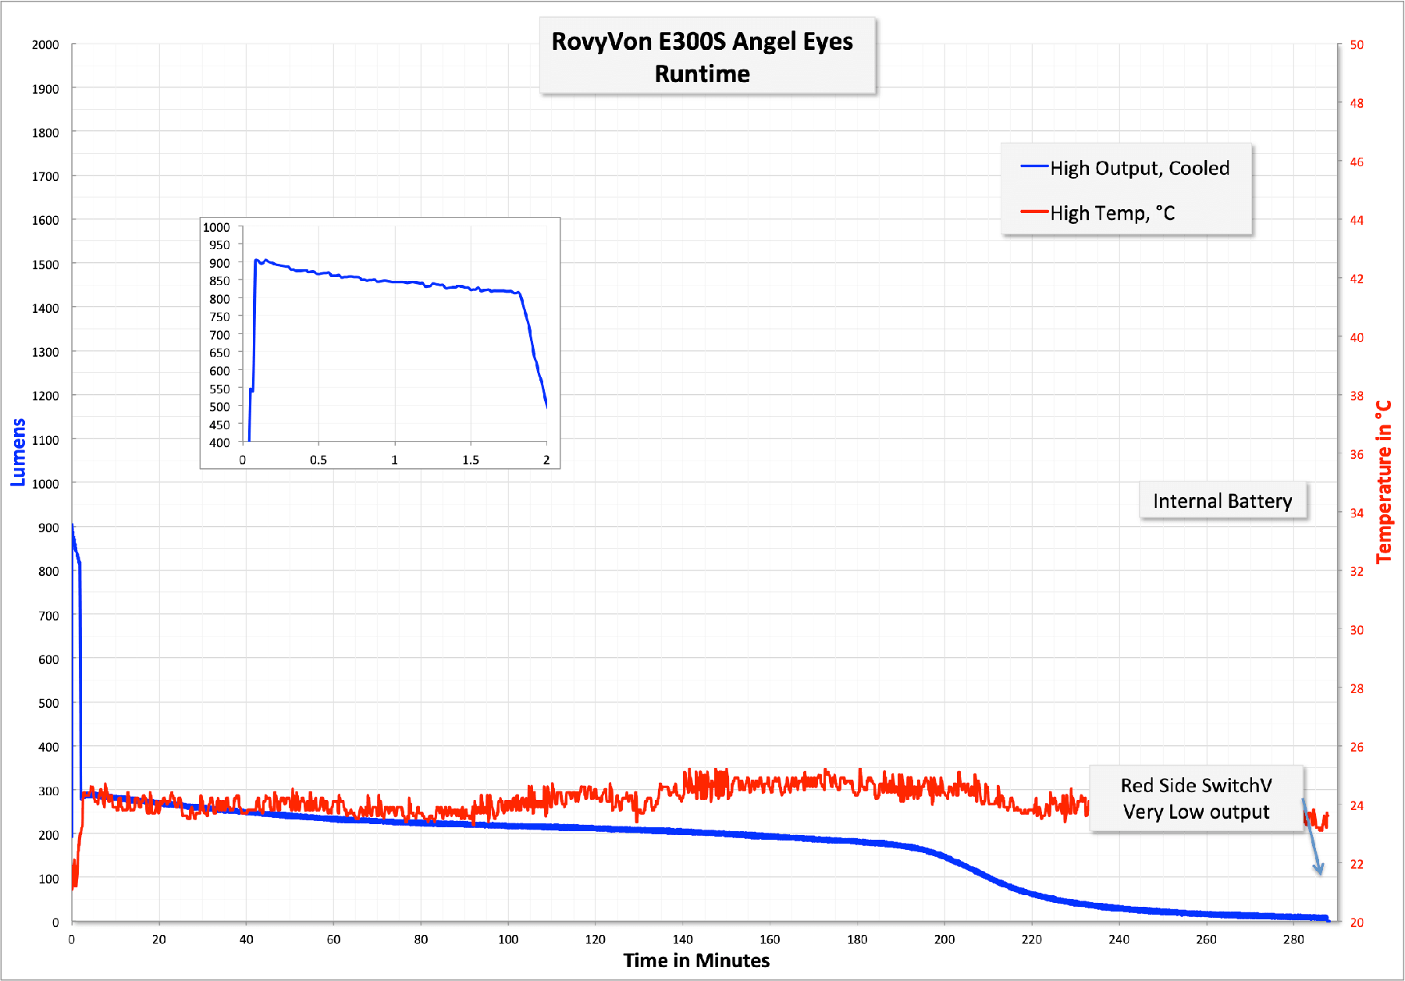Screen dimensions: 1405x981
Task: Click the 1.5 label on inset x-axis
Action: [470, 460]
